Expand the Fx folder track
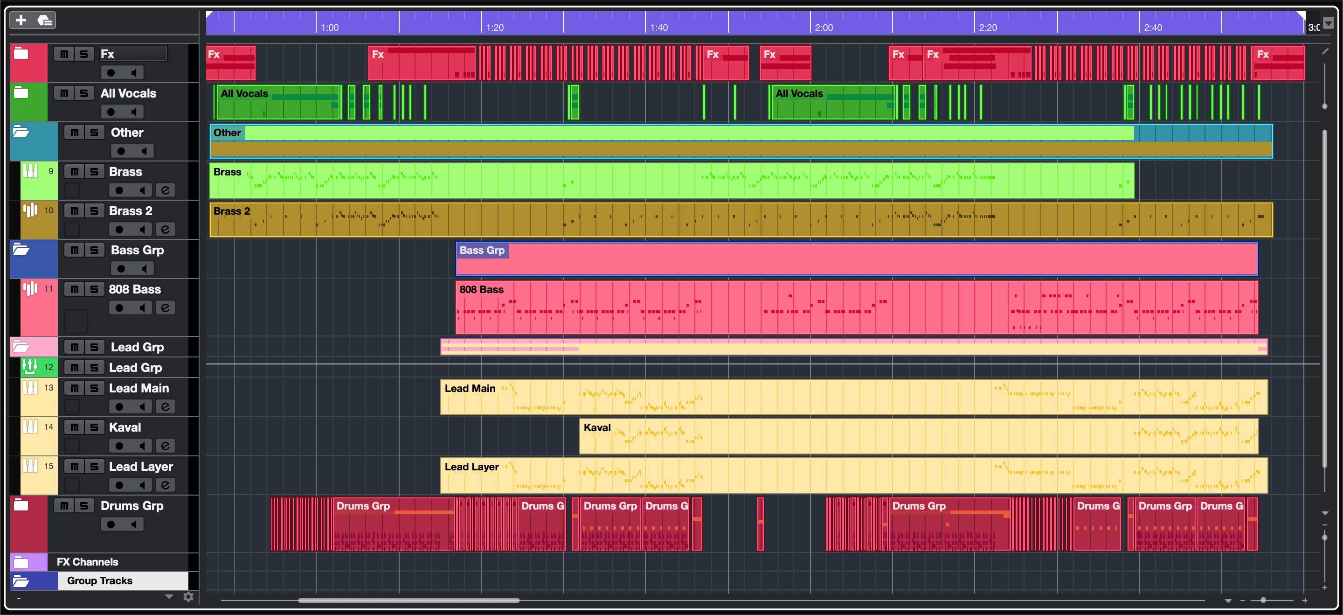Image resolution: width=1343 pixels, height=615 pixels. point(21,53)
